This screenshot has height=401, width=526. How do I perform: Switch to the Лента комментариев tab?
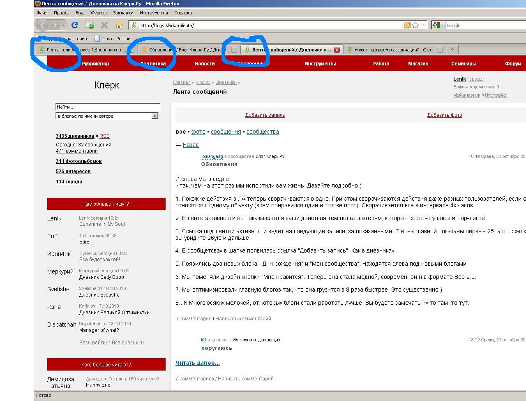[86, 50]
